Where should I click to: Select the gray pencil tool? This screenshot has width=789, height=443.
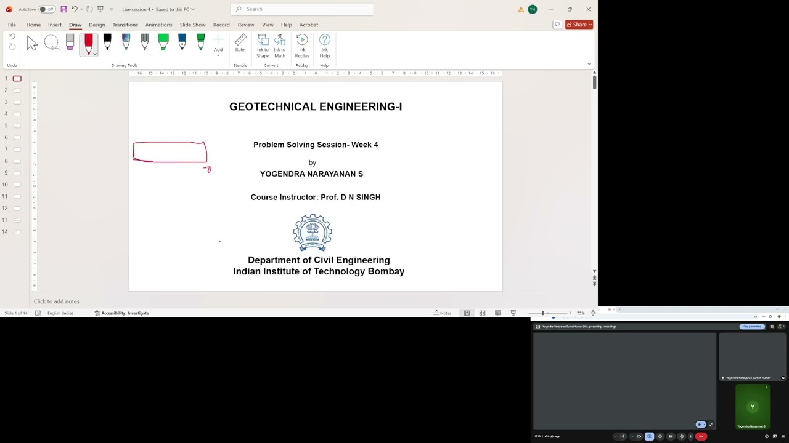pos(144,42)
